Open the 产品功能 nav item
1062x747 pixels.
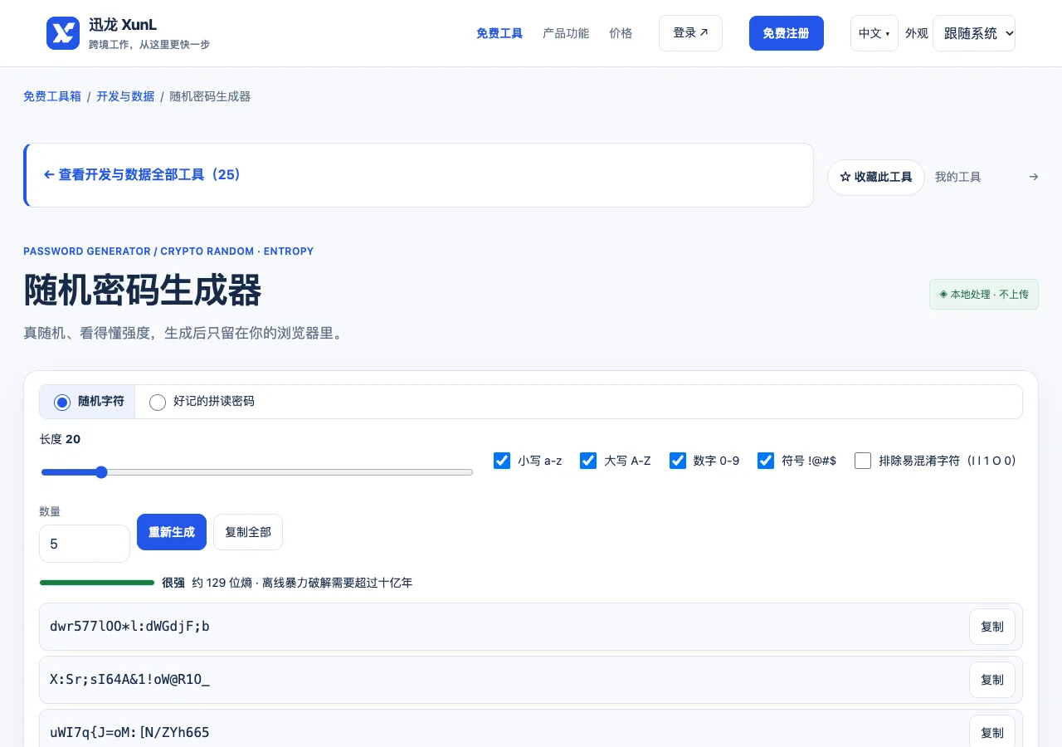click(x=566, y=33)
